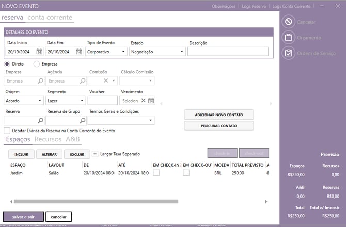This screenshot has height=227, width=346.
Task: Click the Cancelar circle icon
Action: point(289,22)
